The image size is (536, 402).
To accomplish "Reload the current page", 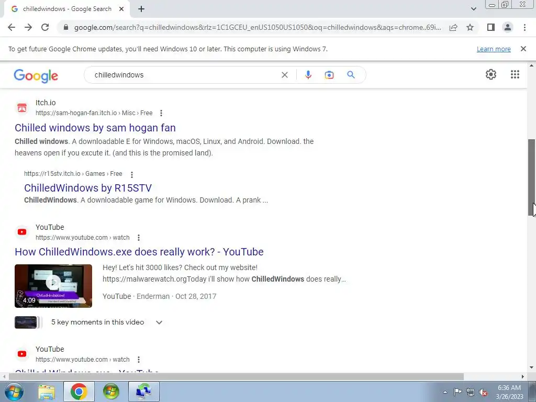I will point(45,27).
